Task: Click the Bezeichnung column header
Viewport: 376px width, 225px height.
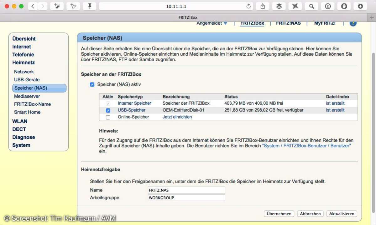Action: tap(176, 97)
